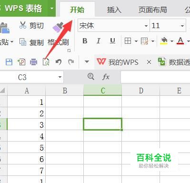Click cell containing value 3
Viewport: 190px width, 183px height.
pyautogui.click(x=27, y=124)
